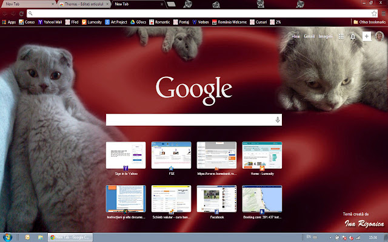Click the Google+ share plus button

coord(366,36)
